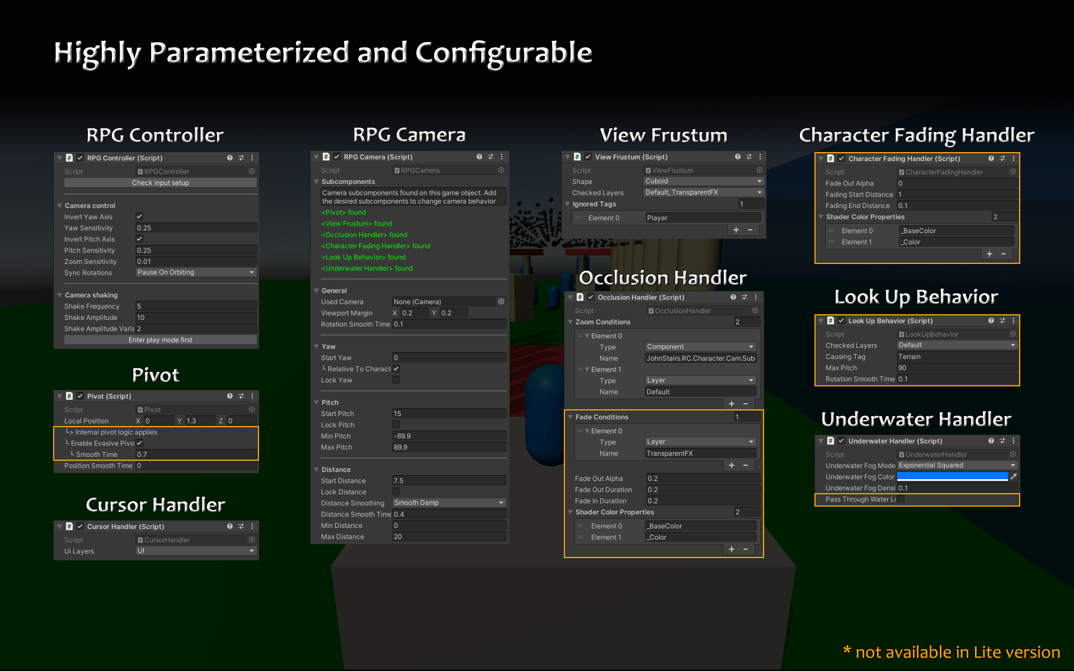1074x671 pixels.
Task: Enable the Lock Yaw checkbox
Action: tap(396, 380)
